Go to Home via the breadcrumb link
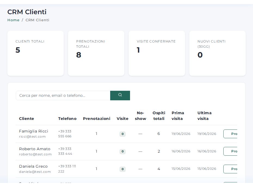253x184 pixels. tap(13, 20)
